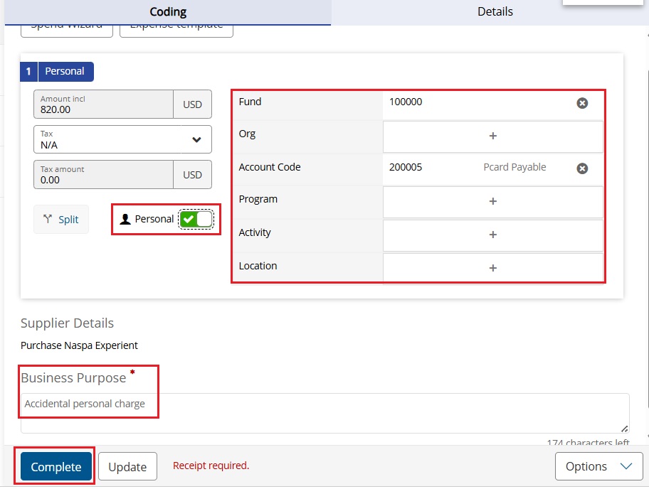Clear the Account Code 200005 entry
This screenshot has height=489, width=649.
tap(582, 168)
